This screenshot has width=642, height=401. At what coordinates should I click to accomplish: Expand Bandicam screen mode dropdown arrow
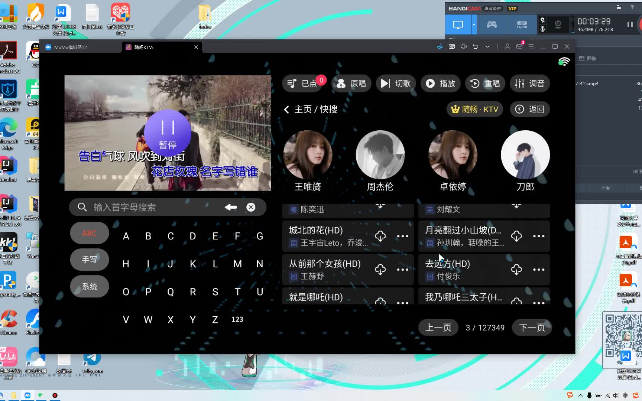click(474, 25)
